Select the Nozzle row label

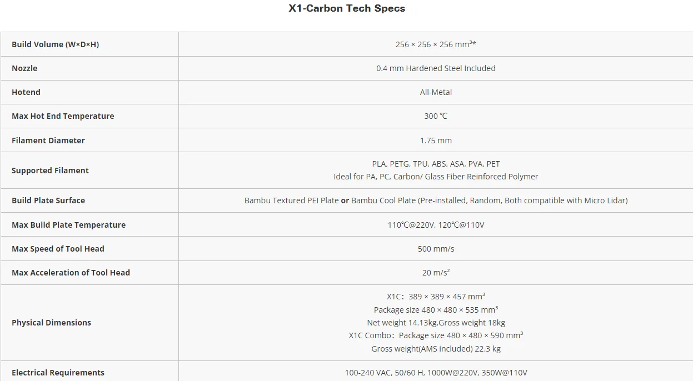[x=24, y=68]
